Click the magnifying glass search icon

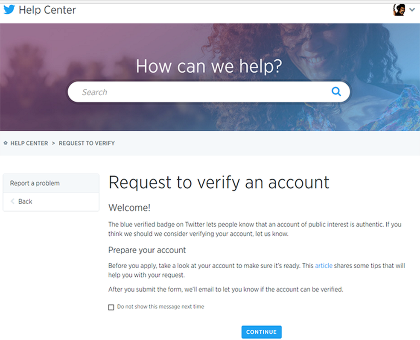pyautogui.click(x=336, y=91)
